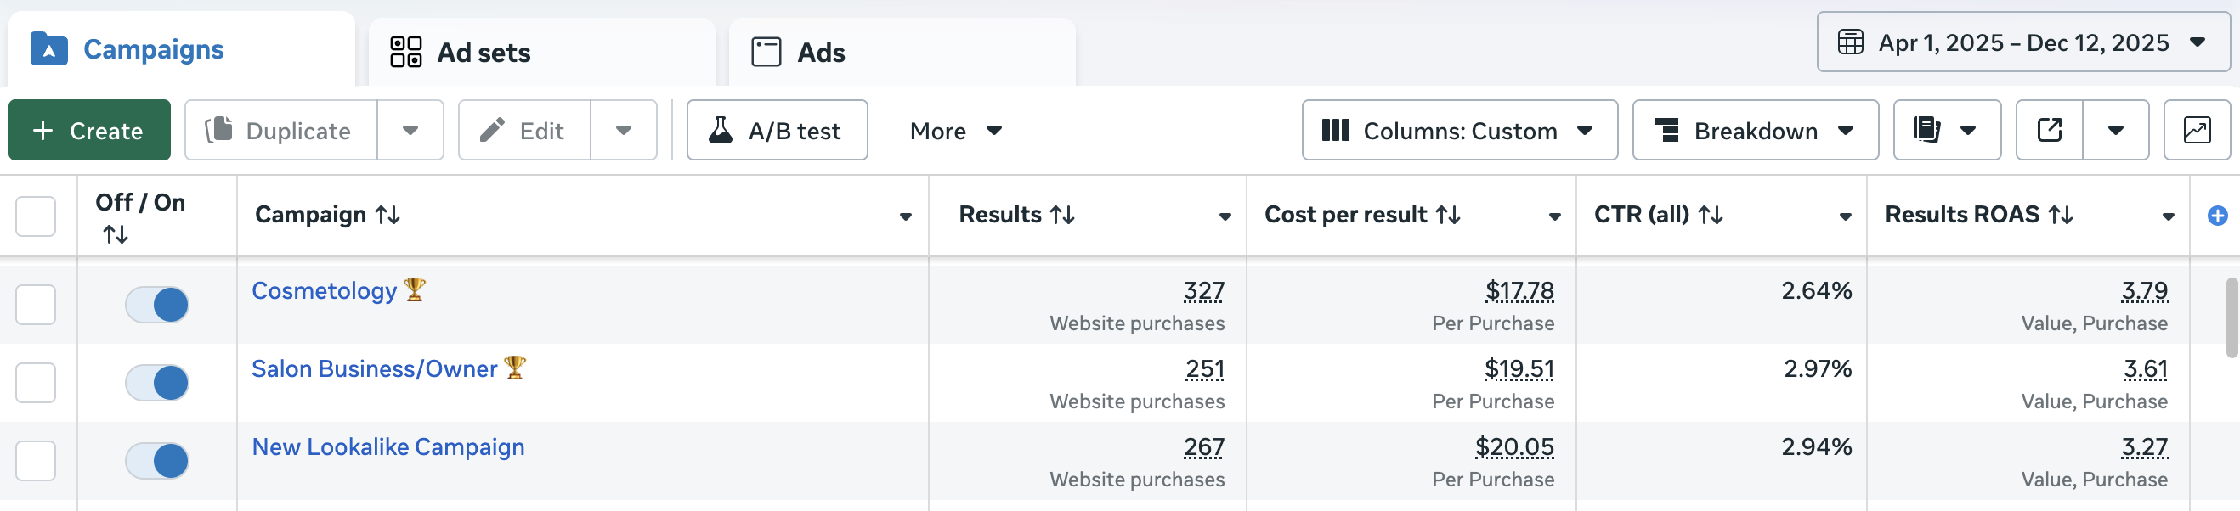Click the vertical scrollbar on the table
This screenshot has width=2240, height=511.
point(2232,317)
